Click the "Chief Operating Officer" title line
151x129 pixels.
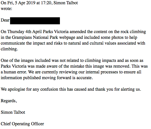[22, 124]
